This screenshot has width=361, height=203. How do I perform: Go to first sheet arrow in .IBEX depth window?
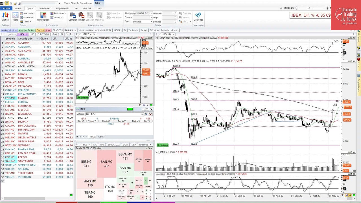point(77,137)
